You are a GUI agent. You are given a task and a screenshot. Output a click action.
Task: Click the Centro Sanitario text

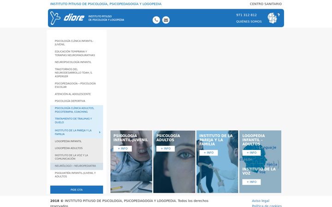(x=266, y=4)
